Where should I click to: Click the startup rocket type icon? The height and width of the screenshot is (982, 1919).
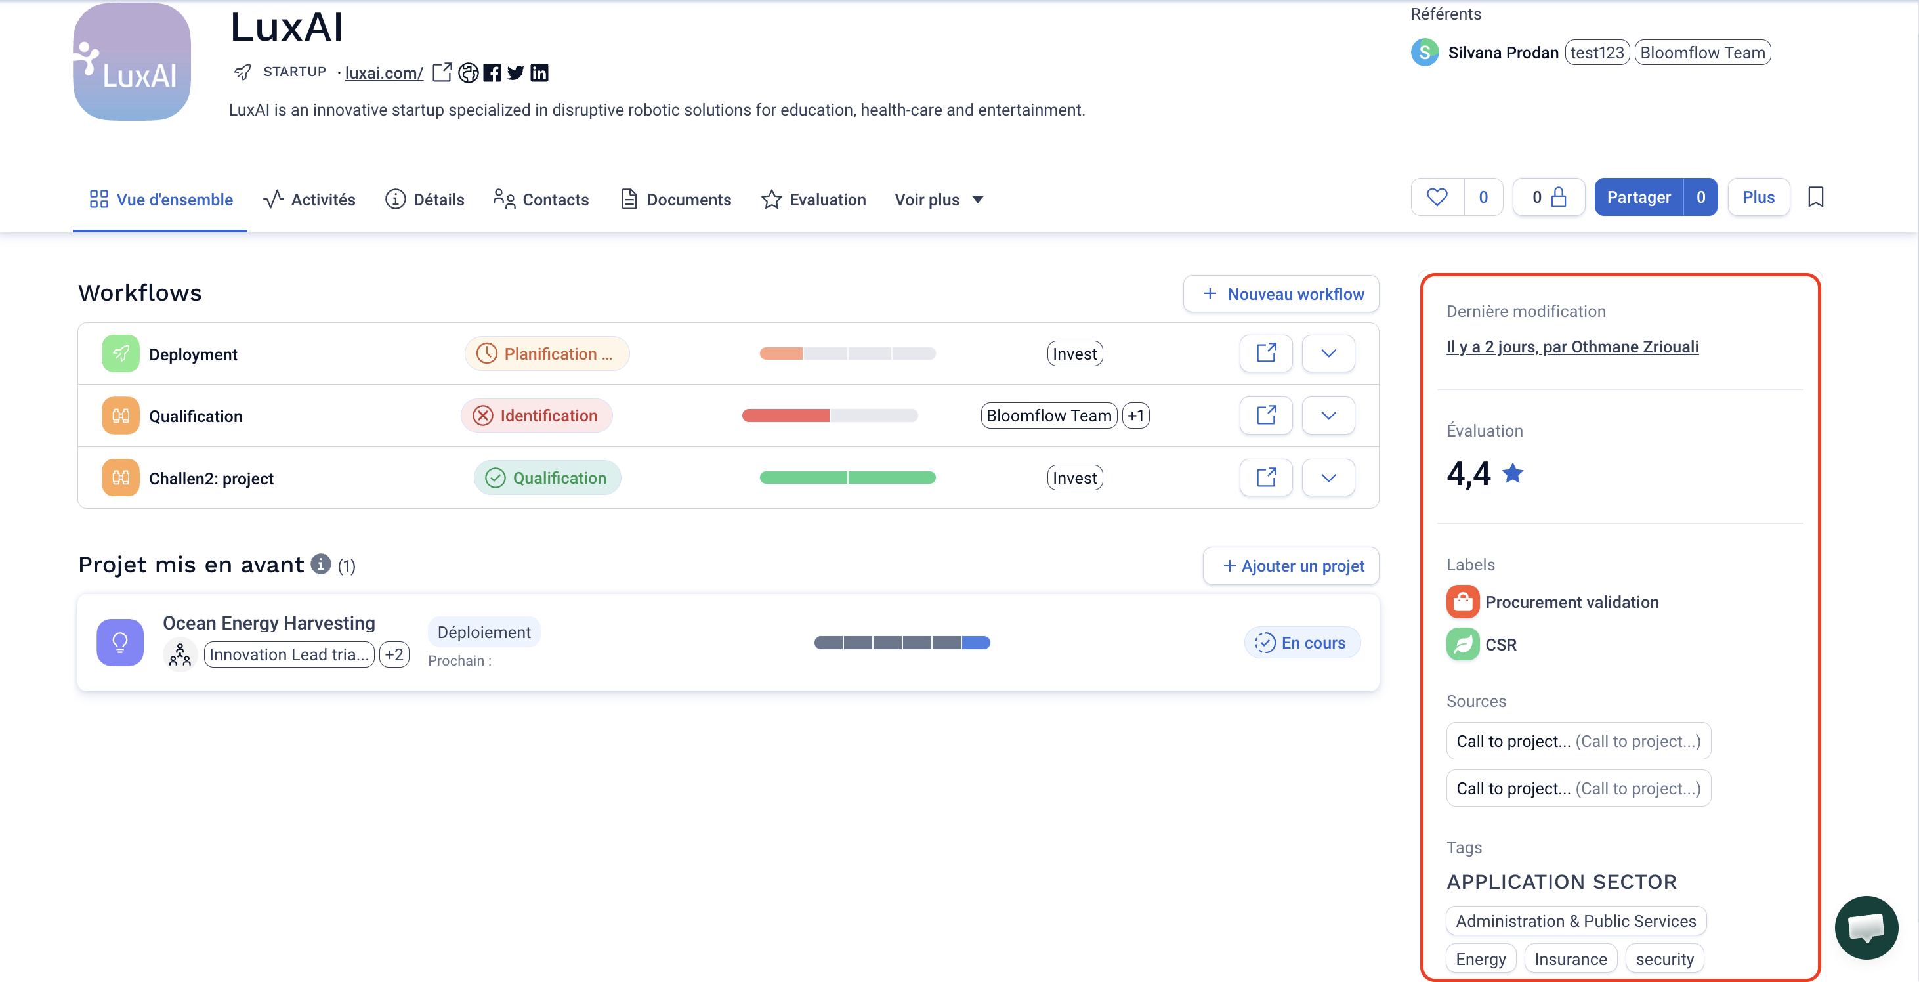[243, 72]
